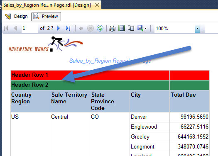
Task: Click the back to parent report arrow
Action: (x=81, y=29)
